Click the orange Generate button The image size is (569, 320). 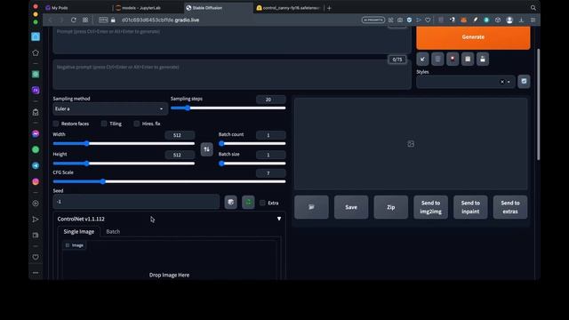tap(473, 37)
